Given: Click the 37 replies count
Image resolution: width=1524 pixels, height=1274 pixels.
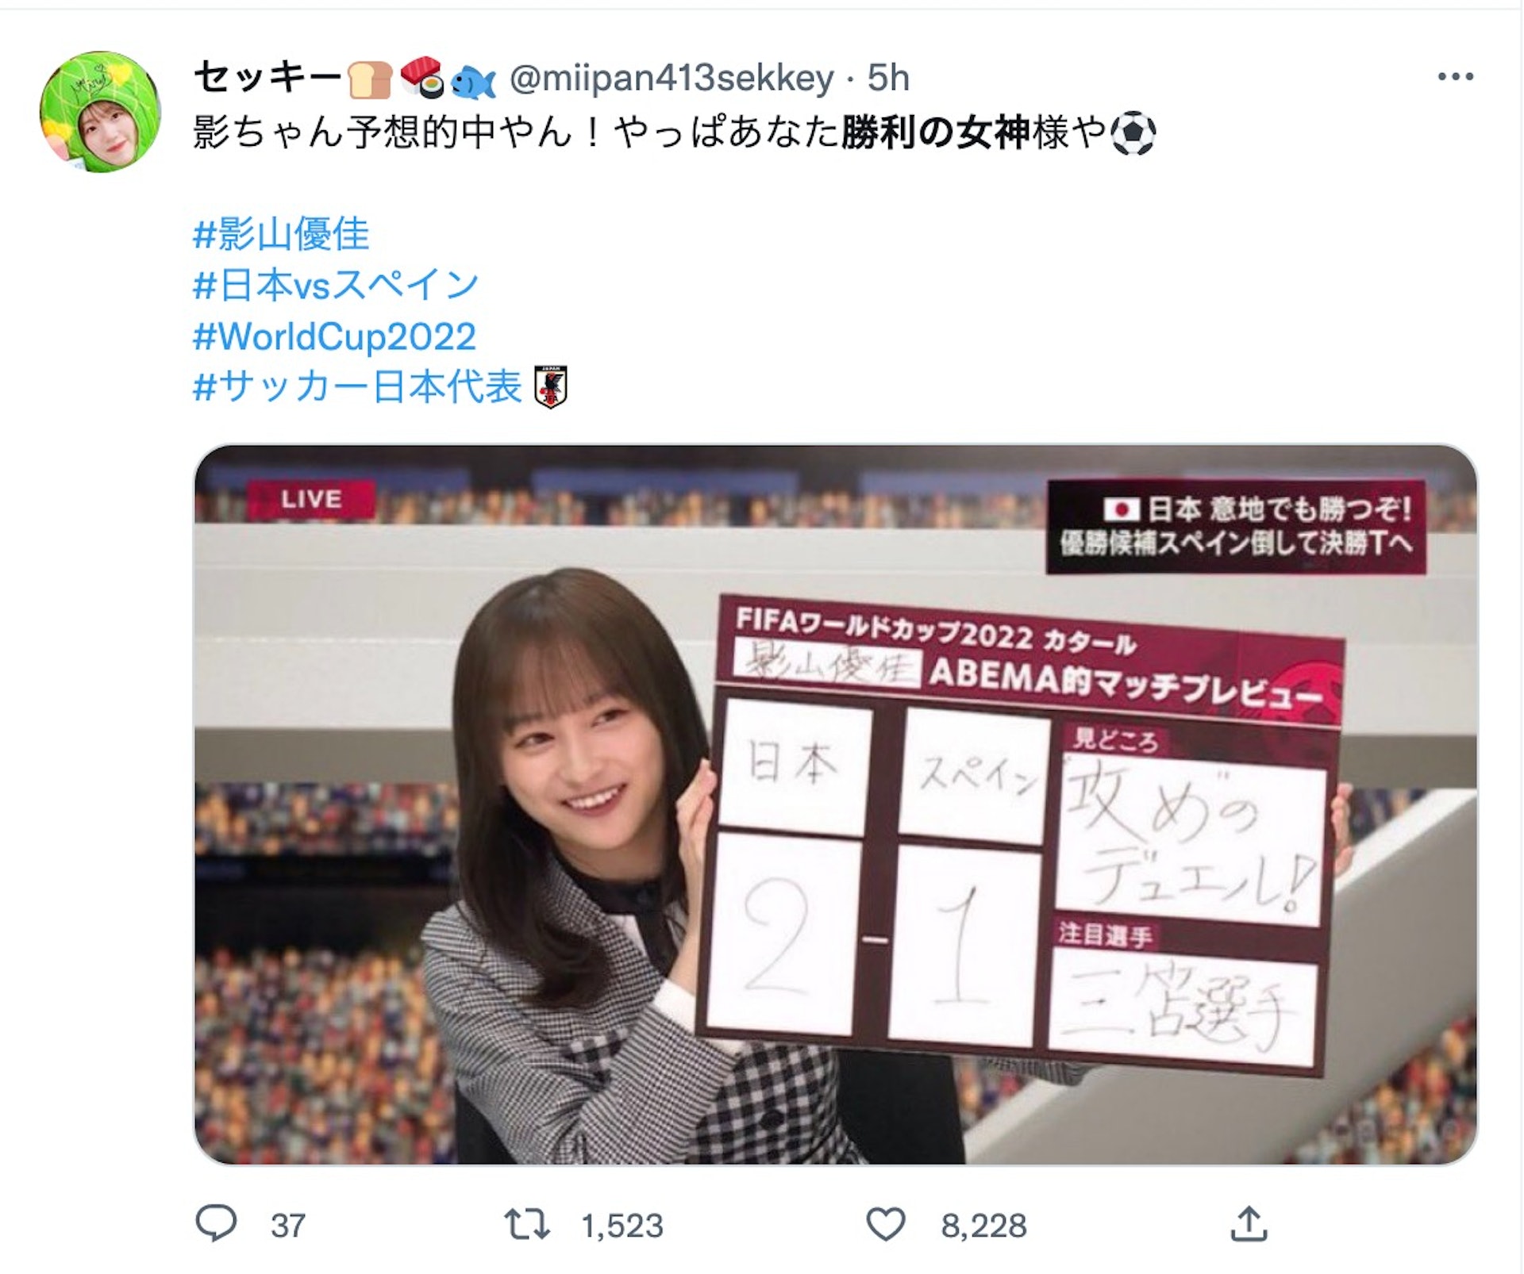Looking at the screenshot, I should pos(287,1226).
